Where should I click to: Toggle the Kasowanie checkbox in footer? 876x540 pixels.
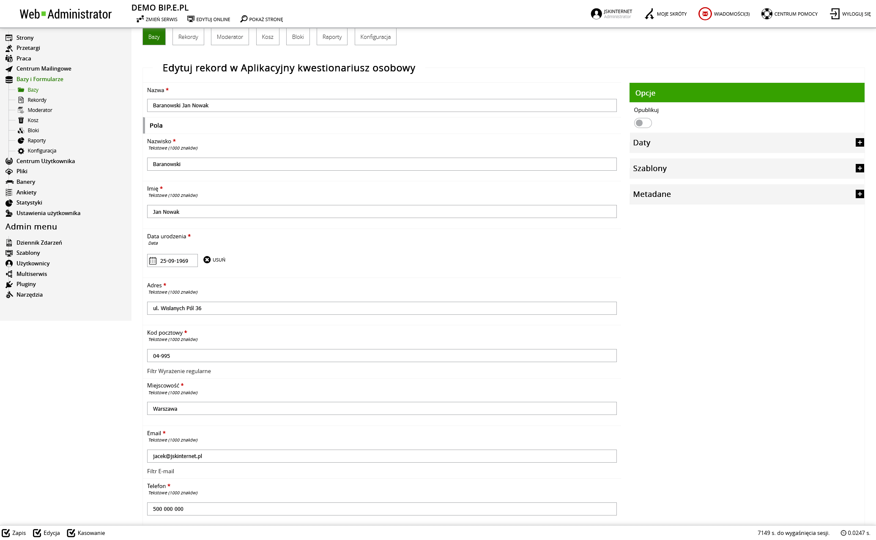(71, 533)
